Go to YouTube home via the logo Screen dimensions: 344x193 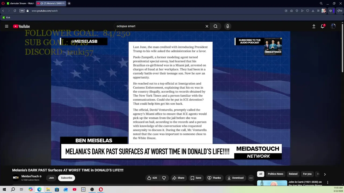click(x=21, y=26)
